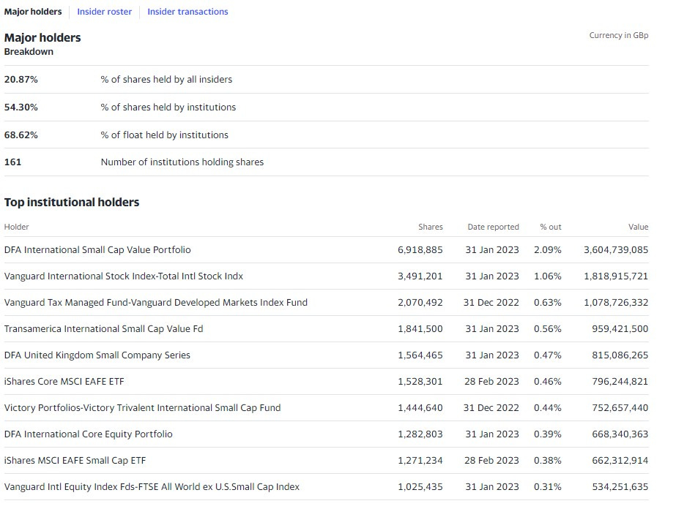Select Transamerica International Small Cap Value Fd
Viewport: 676px width, 509px height.
click(x=103, y=328)
